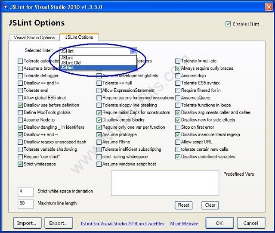Uncheck Disallow insecure literal regexp
The height and width of the screenshot is (233, 275).
tap(178, 134)
